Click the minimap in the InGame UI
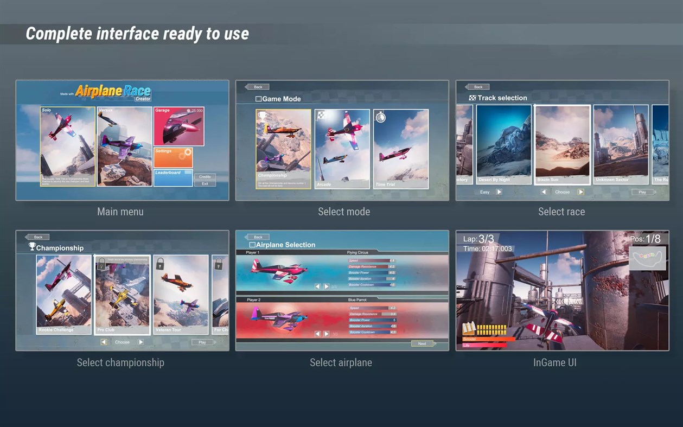Viewport: 683px width, 427px height. click(x=648, y=258)
